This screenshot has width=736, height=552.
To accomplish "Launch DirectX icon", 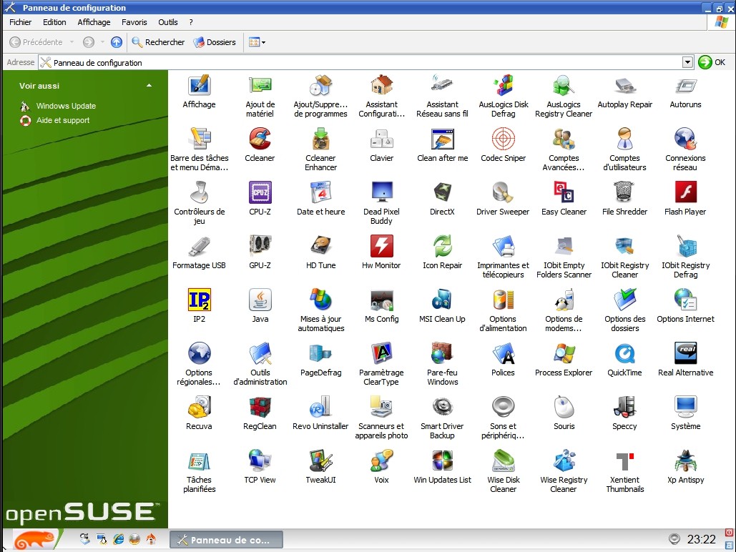I will tap(442, 192).
